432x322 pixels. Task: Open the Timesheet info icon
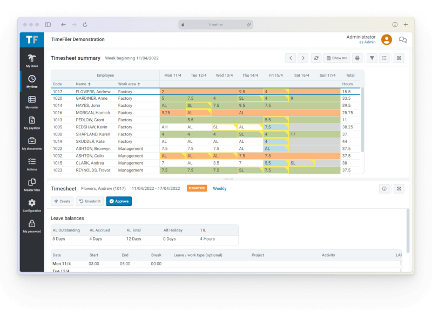tap(384, 189)
